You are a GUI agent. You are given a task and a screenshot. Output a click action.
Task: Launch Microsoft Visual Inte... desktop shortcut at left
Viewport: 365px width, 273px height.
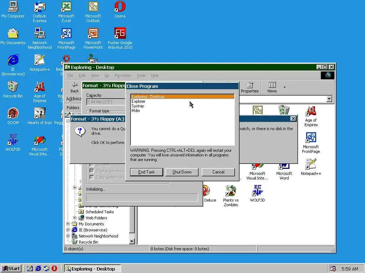click(40, 145)
